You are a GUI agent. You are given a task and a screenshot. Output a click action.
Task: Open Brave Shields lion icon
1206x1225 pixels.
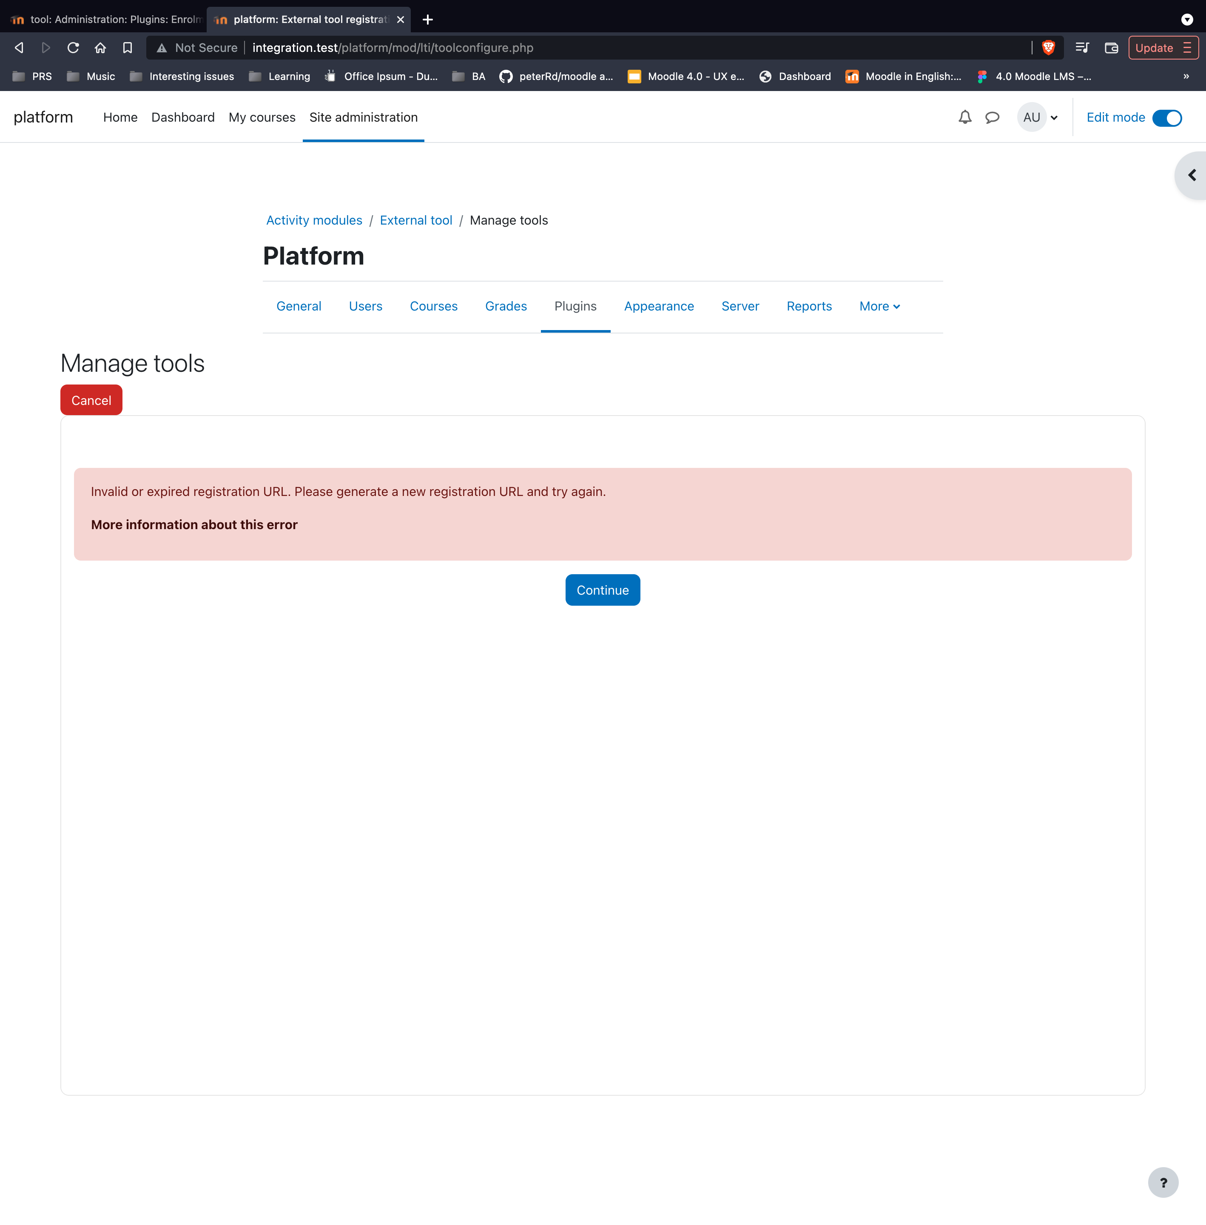coord(1048,48)
